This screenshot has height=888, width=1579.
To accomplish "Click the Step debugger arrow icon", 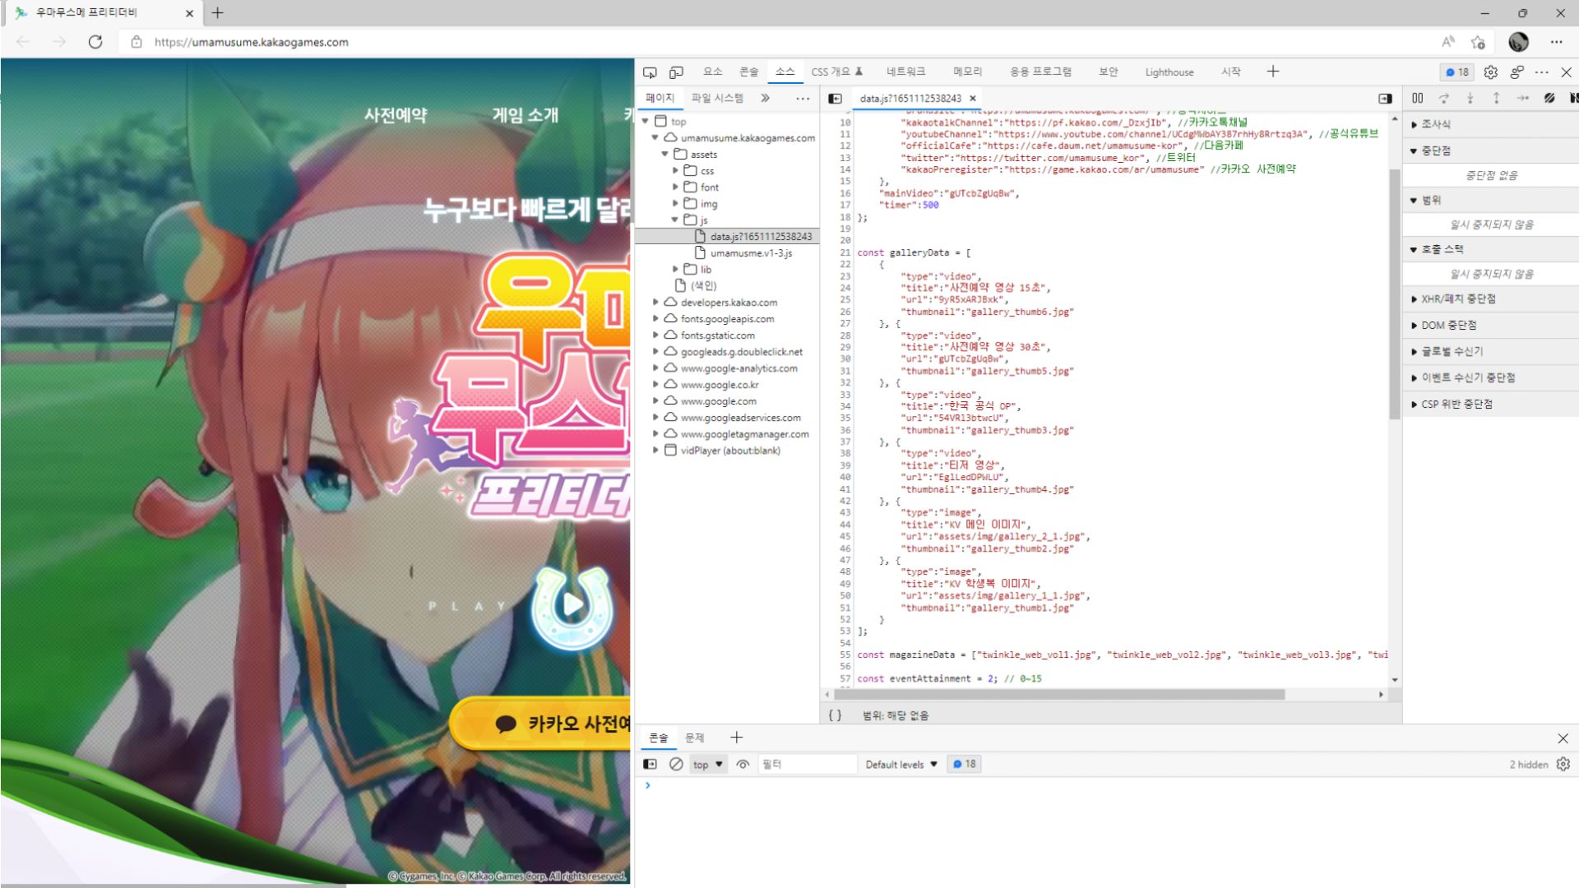I will pyautogui.click(x=1523, y=98).
